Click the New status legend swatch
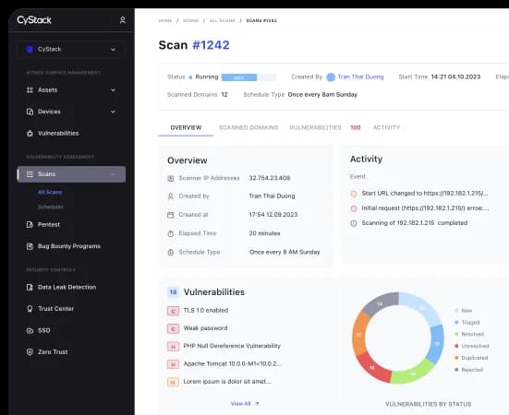Viewport: 509px width, 415px height. point(456,311)
